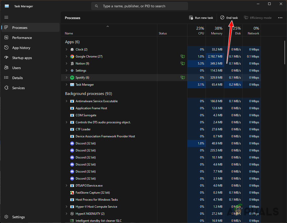Image resolution: width=287 pixels, height=223 pixels.
Task: Open the App history section
Action: [21, 47]
